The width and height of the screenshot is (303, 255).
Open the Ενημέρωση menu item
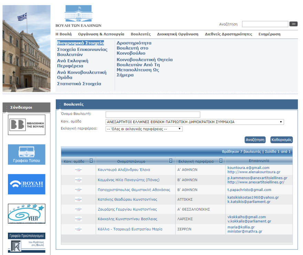(269, 34)
